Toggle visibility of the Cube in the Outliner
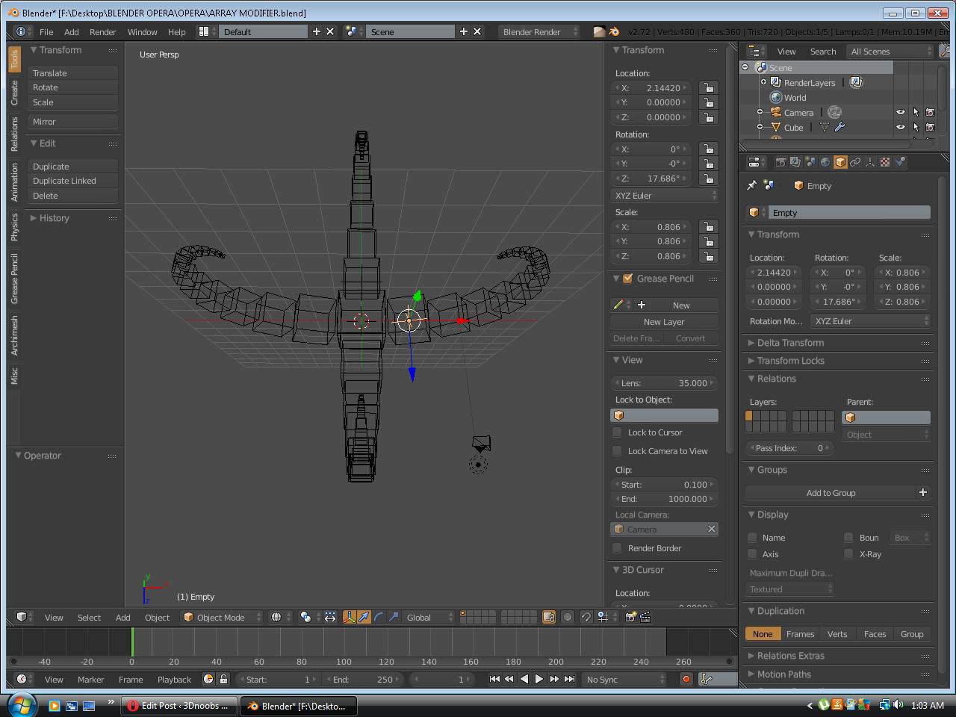This screenshot has width=956, height=717. 900,127
